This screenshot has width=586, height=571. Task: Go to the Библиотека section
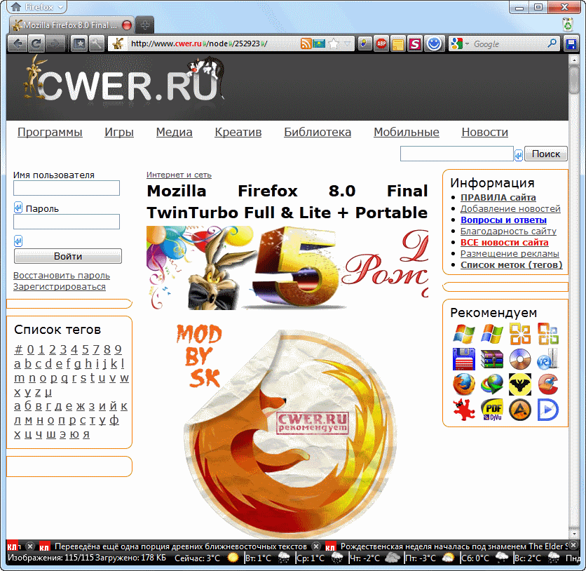pyautogui.click(x=318, y=132)
